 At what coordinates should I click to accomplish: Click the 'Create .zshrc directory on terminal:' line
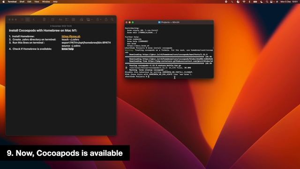click(x=34, y=39)
